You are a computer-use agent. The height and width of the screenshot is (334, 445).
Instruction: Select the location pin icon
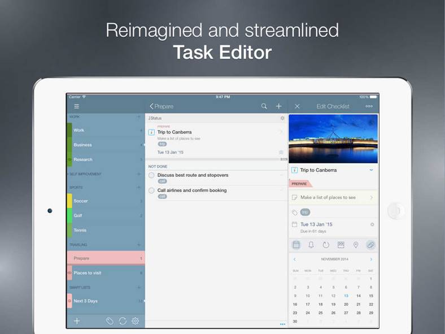click(x=356, y=245)
